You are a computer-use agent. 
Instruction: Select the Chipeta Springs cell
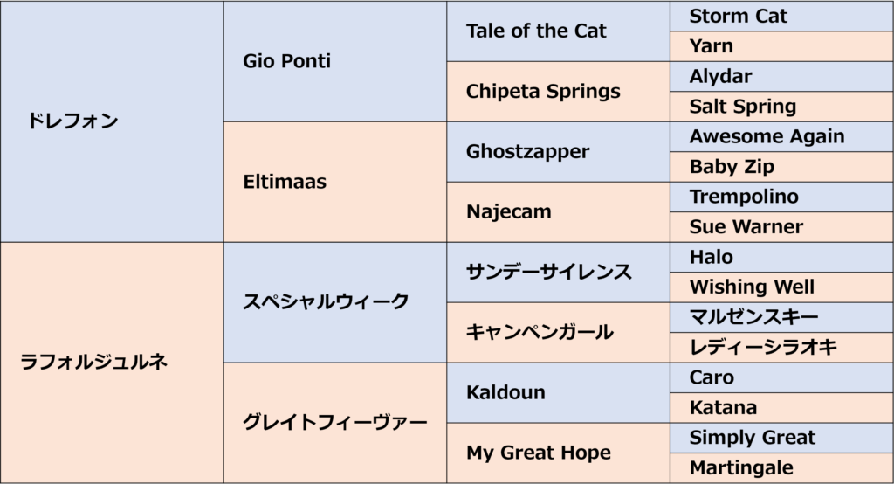[558, 91]
